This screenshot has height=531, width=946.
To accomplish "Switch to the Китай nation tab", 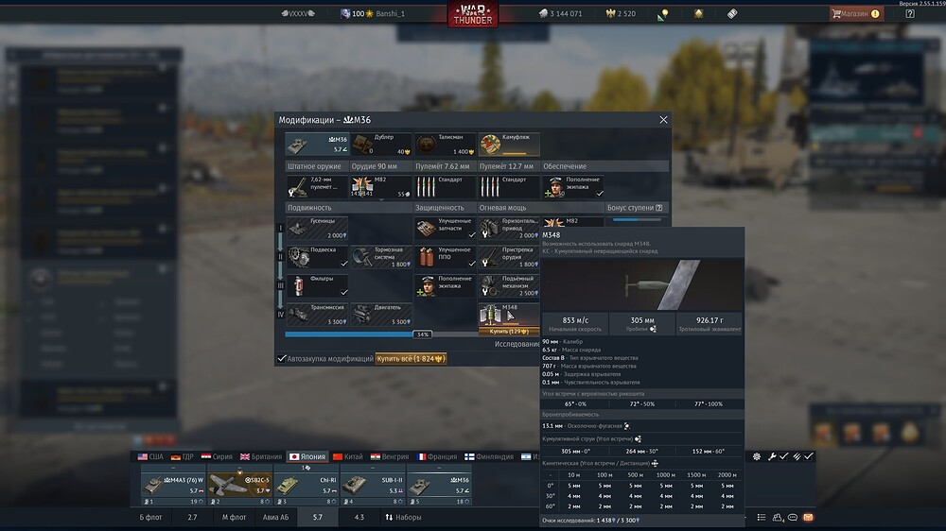I will 348,456.
